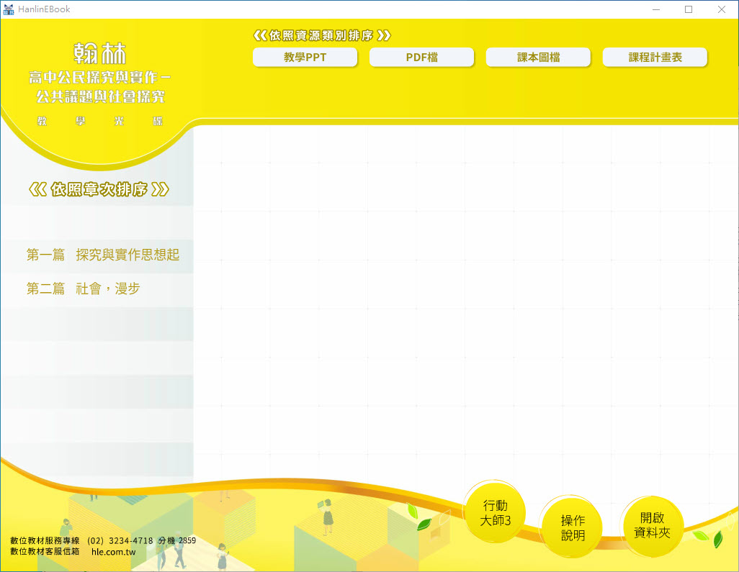Close the HanlinEBook window
Image resolution: width=739 pixels, height=572 pixels.
(722, 9)
